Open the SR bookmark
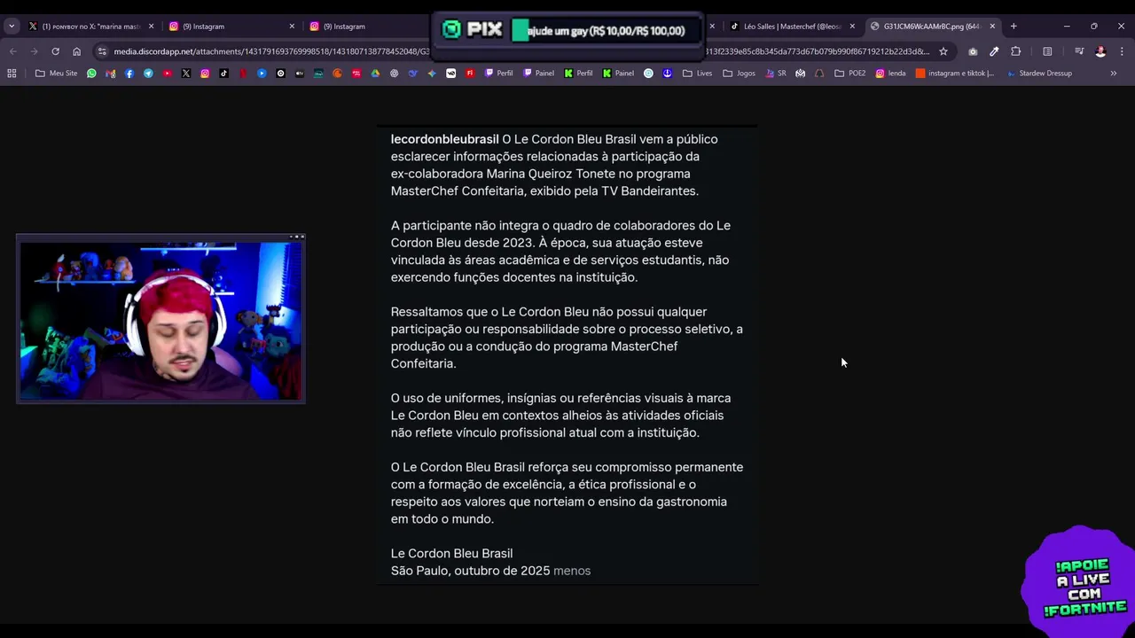This screenshot has height=638, width=1135. point(776,74)
